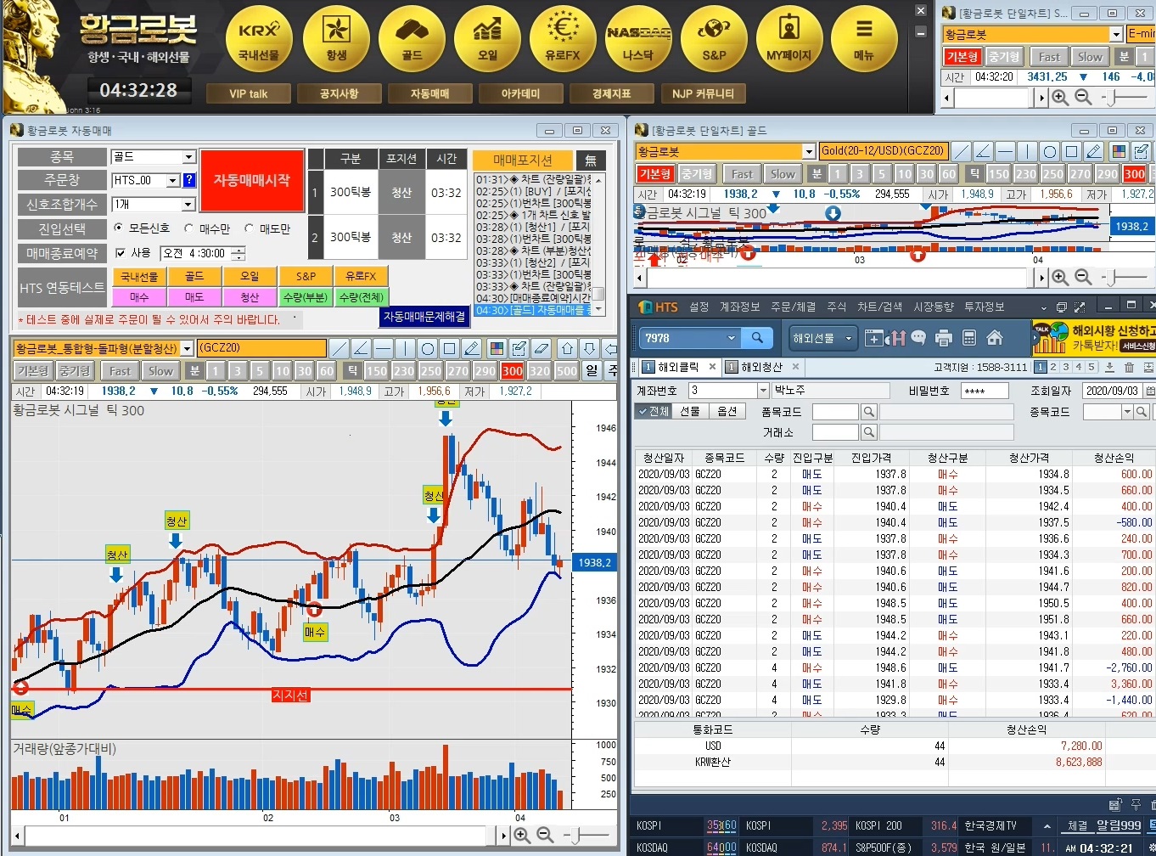
Task: Open the HTS chat bubble icon
Action: click(918, 338)
